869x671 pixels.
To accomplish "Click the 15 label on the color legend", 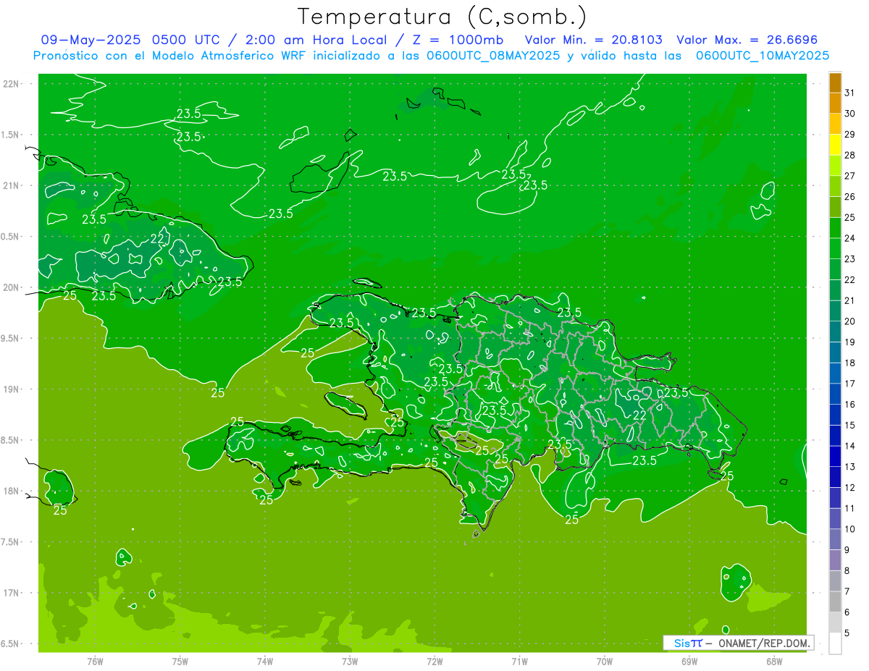I will click(850, 426).
